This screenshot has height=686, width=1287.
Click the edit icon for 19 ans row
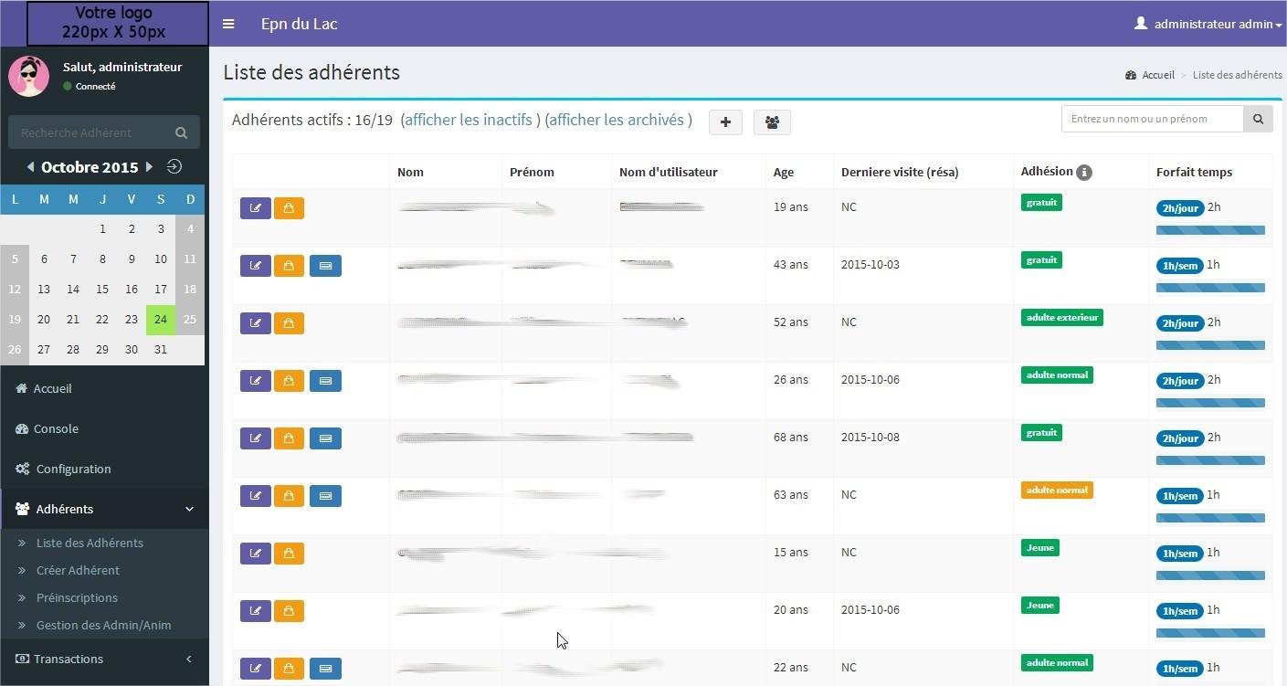point(256,208)
